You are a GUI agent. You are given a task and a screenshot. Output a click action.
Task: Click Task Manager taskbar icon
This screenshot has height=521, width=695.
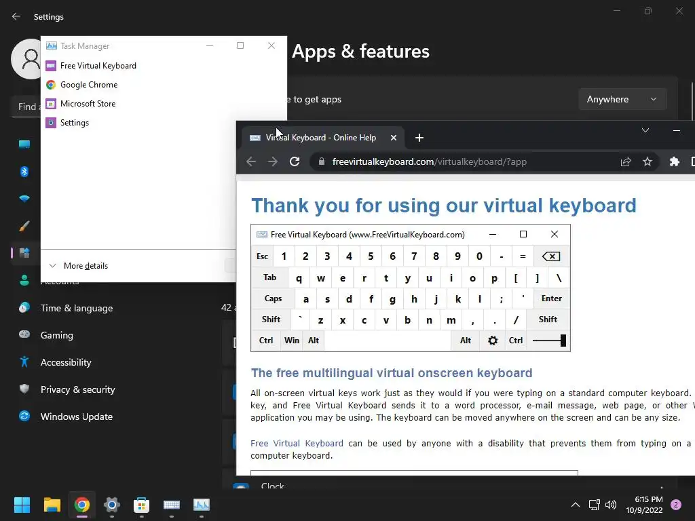click(202, 505)
